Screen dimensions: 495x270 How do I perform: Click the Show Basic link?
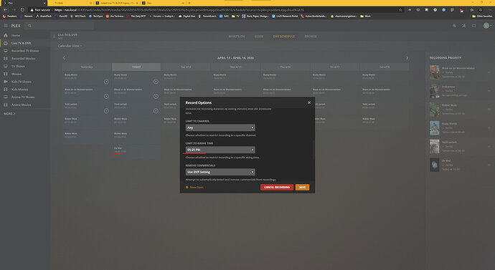tap(197, 187)
